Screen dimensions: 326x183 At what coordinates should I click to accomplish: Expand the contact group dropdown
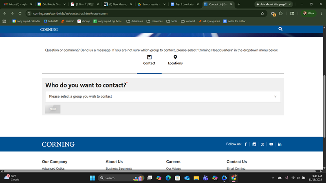[163, 96]
